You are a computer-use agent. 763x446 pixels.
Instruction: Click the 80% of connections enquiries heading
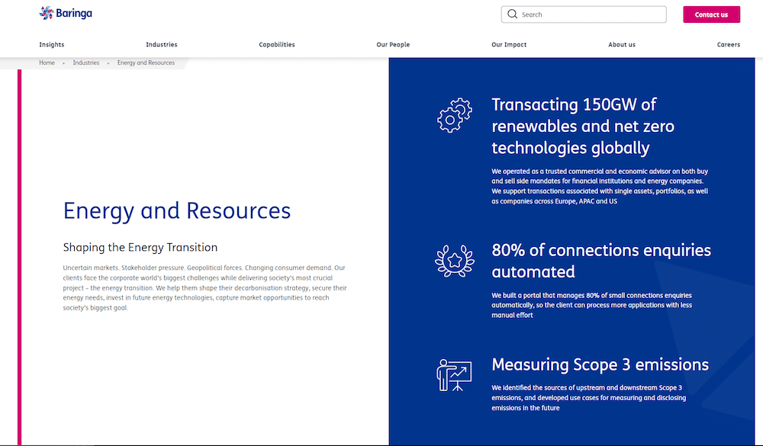[x=601, y=261]
